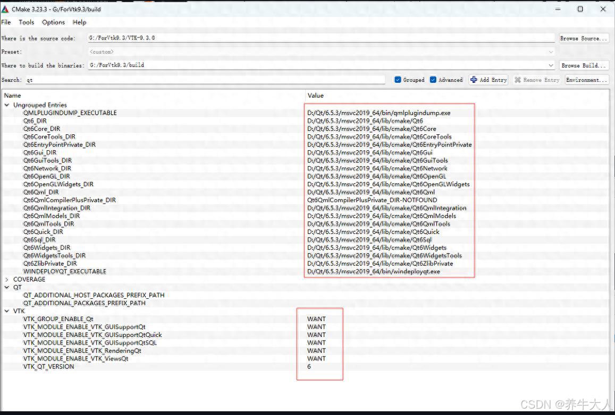Collapse the Ungrouped Entries group

[7, 105]
